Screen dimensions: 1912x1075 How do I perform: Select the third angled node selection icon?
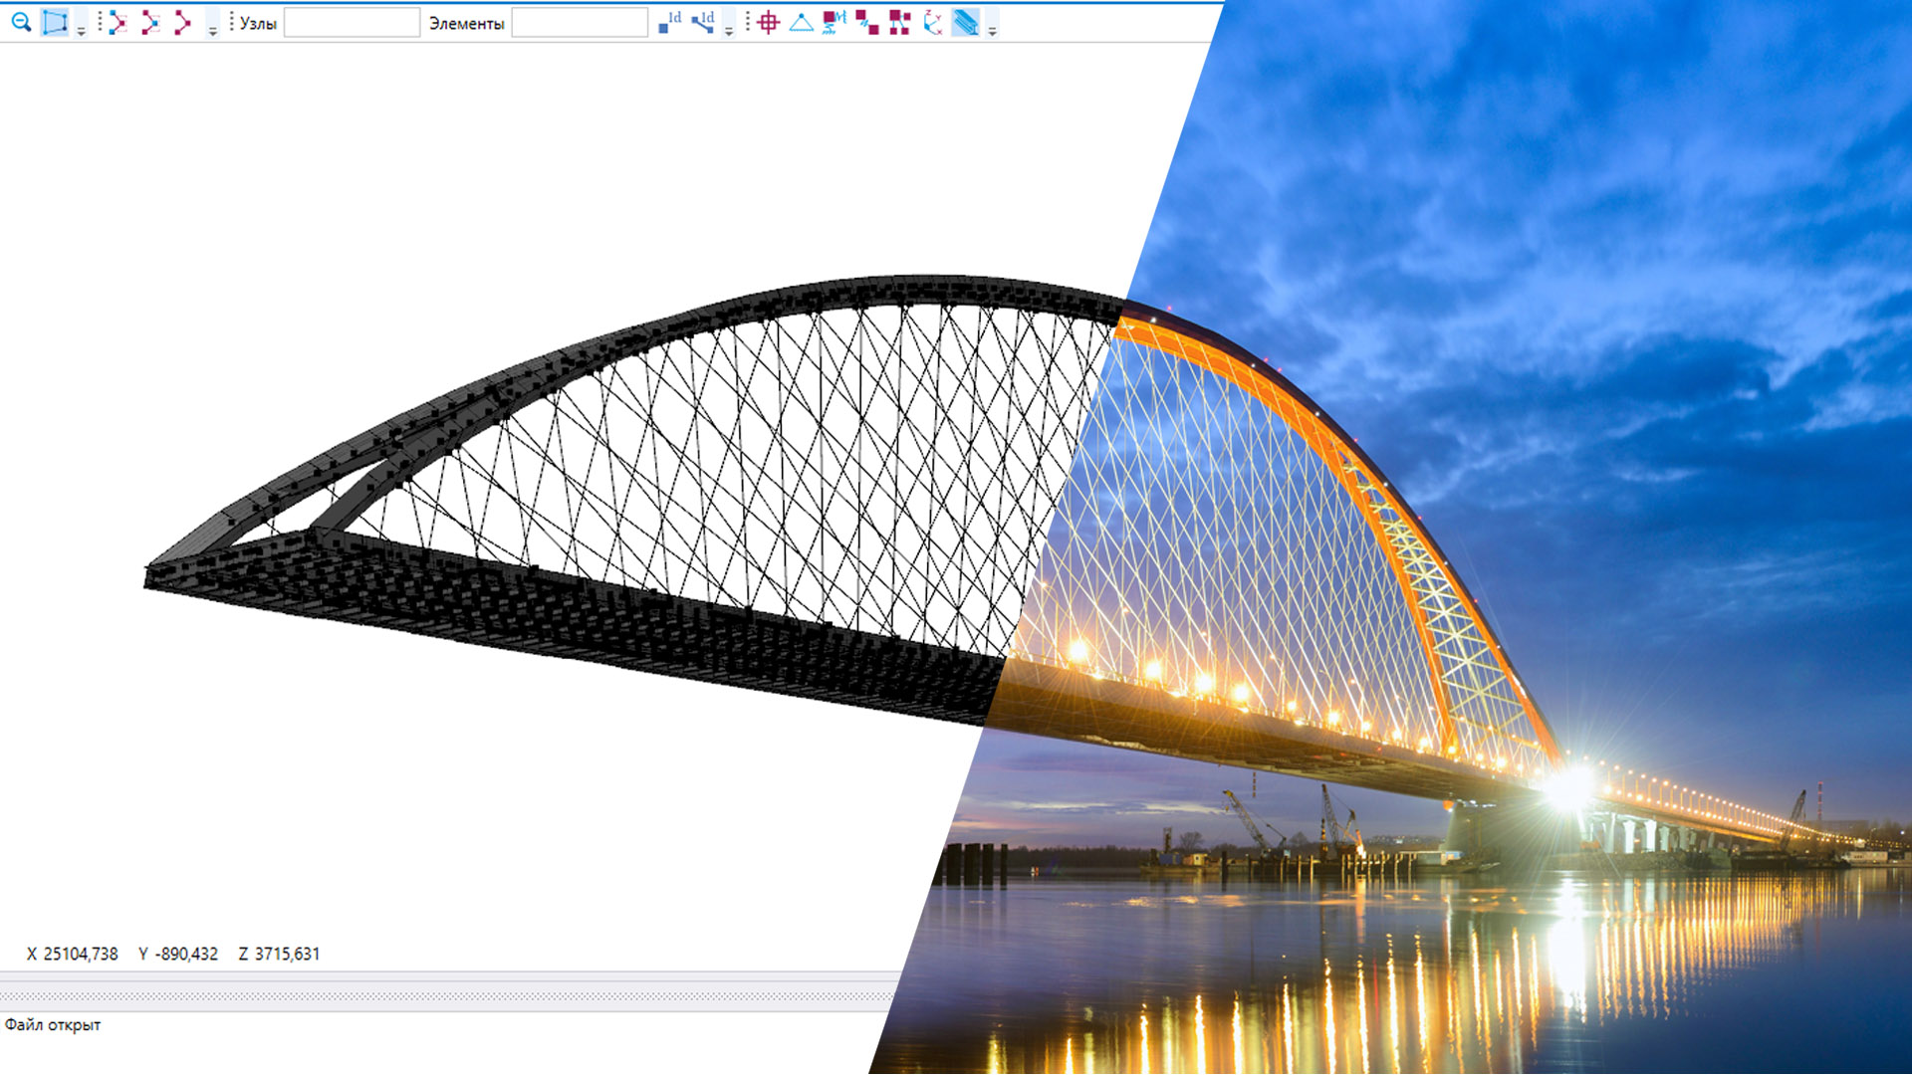(182, 23)
